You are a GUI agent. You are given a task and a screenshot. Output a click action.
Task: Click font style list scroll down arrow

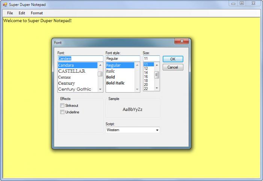tap(137, 89)
